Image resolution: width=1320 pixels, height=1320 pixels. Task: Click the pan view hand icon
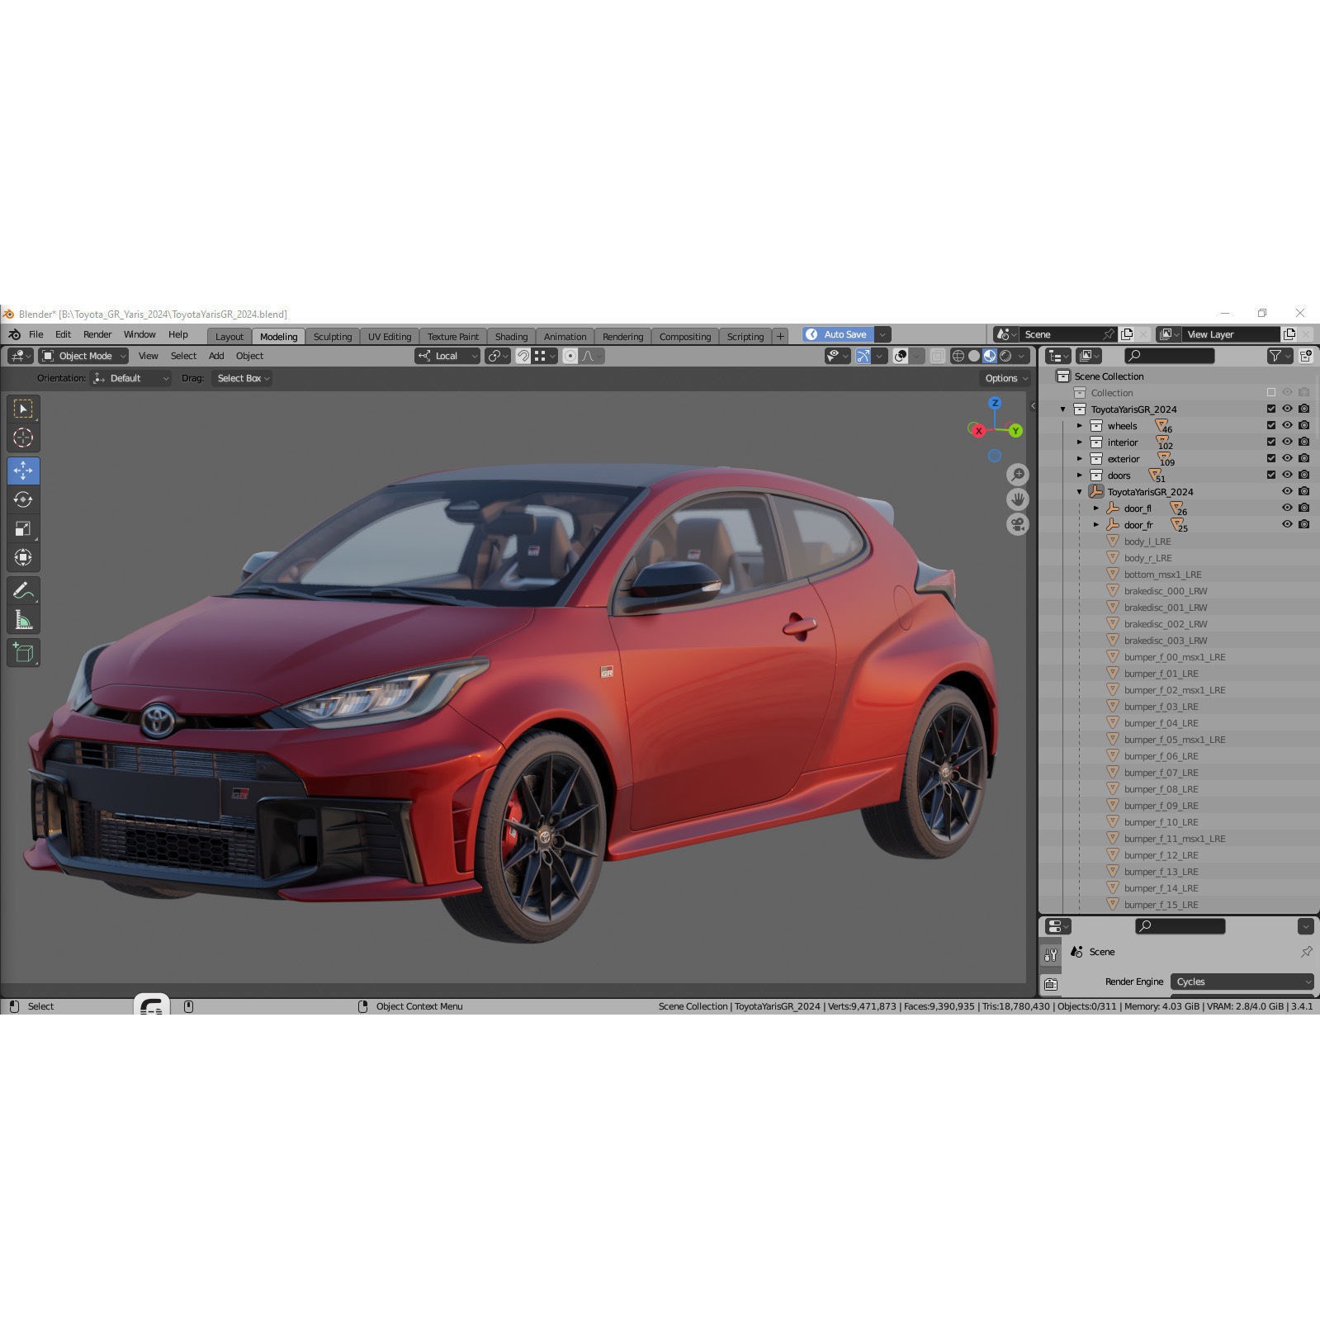pos(1018,499)
